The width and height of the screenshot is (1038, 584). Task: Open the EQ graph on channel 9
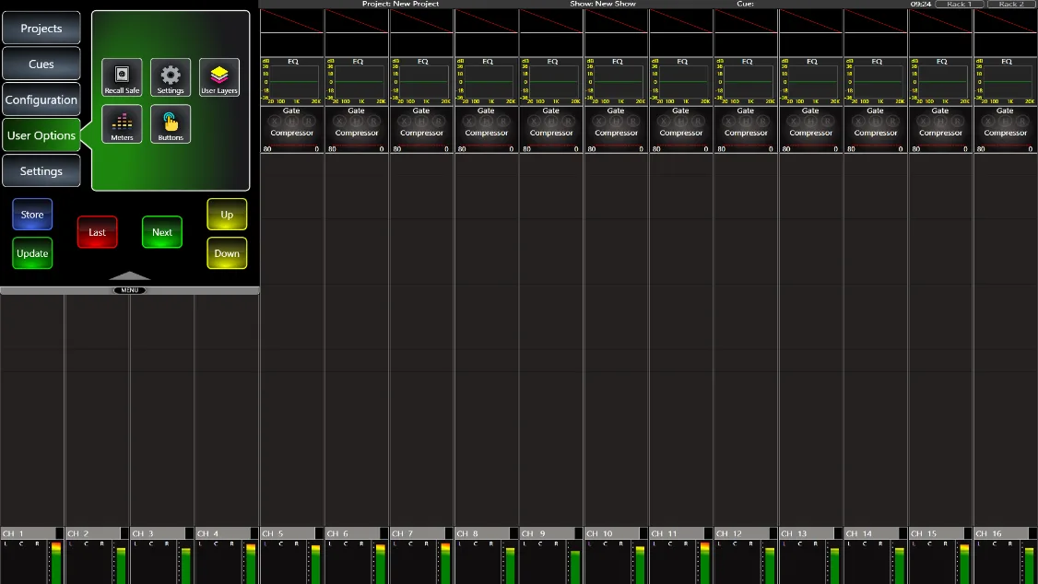click(x=551, y=81)
